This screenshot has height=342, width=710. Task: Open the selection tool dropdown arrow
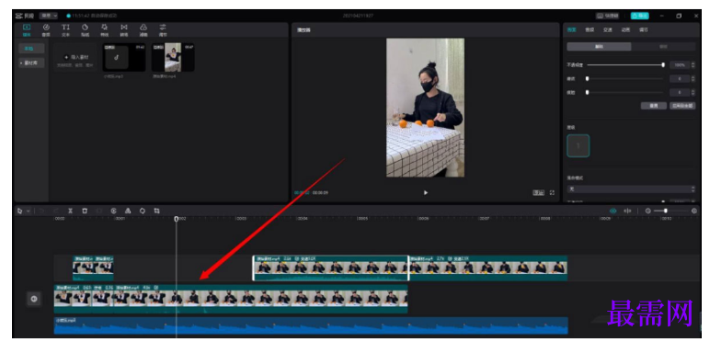[x=29, y=211]
